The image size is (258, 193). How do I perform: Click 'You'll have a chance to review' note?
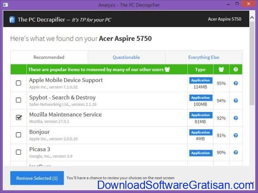point(121,178)
